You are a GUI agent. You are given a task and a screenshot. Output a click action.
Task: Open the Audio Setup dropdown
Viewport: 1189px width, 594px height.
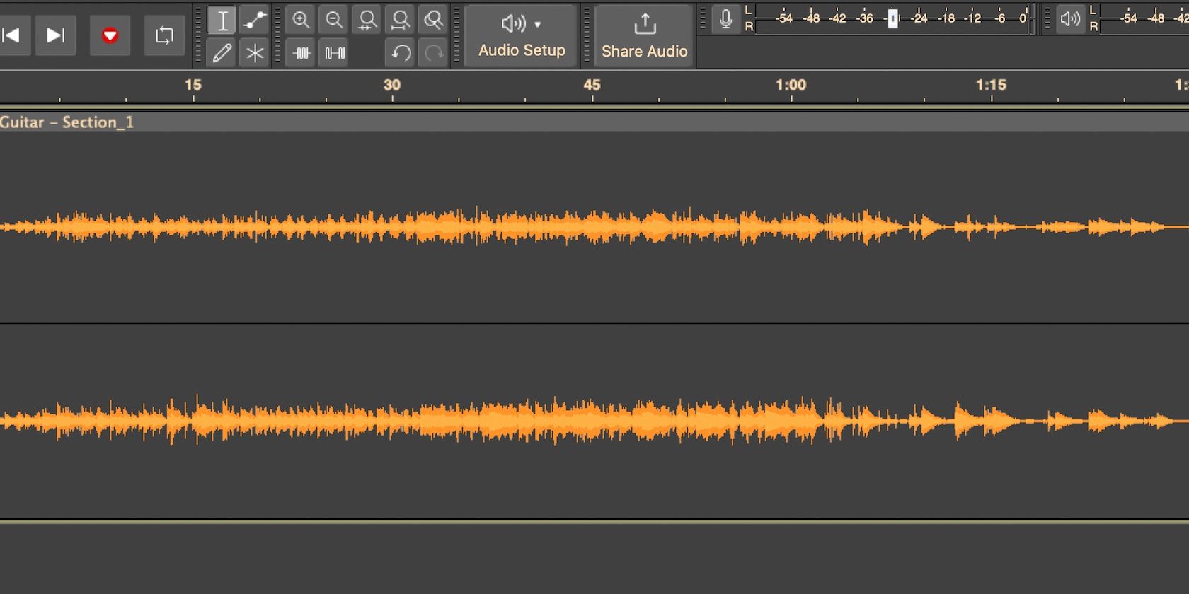point(522,35)
